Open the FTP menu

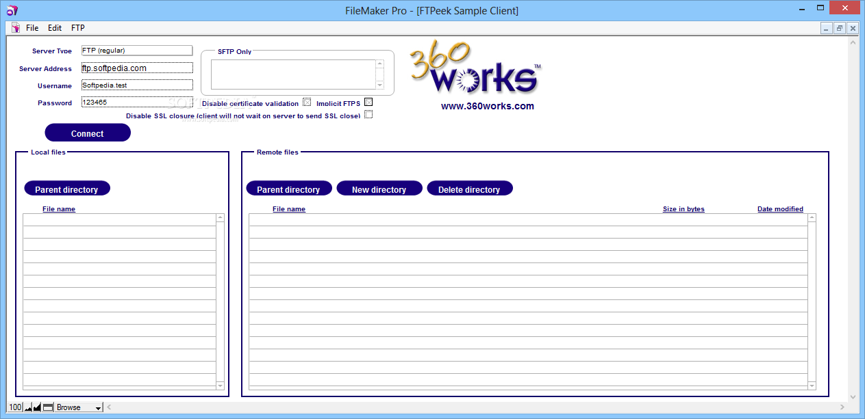pyautogui.click(x=78, y=28)
